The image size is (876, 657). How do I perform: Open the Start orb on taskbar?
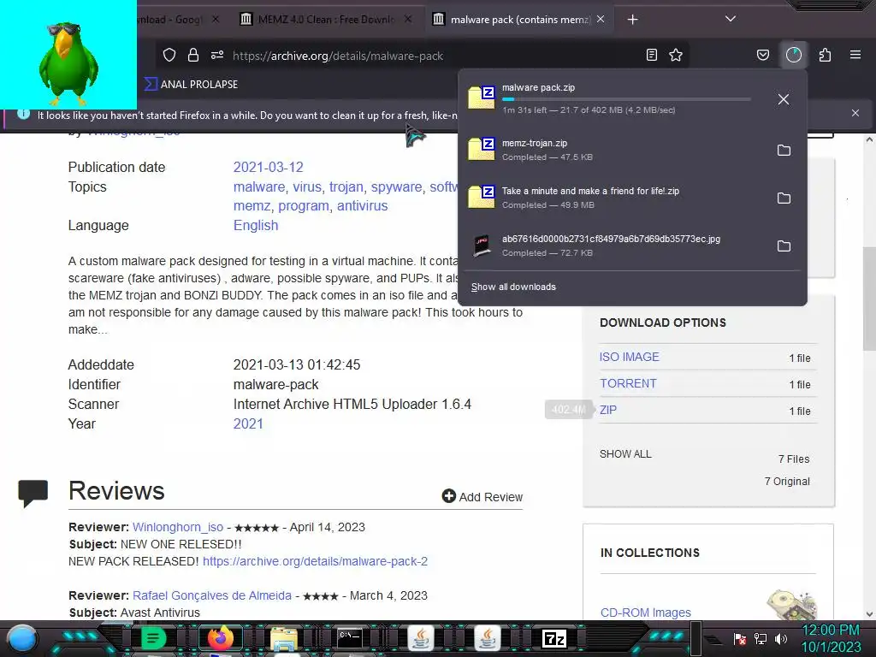tap(22, 638)
